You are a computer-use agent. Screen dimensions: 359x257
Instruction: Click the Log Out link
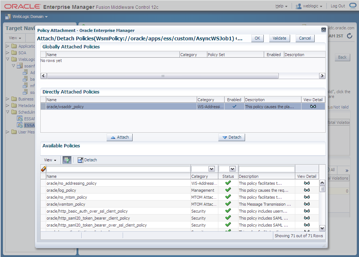point(338,6)
